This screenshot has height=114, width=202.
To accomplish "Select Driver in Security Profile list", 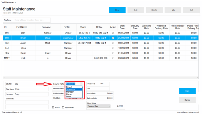I will (x=74, y=96).
